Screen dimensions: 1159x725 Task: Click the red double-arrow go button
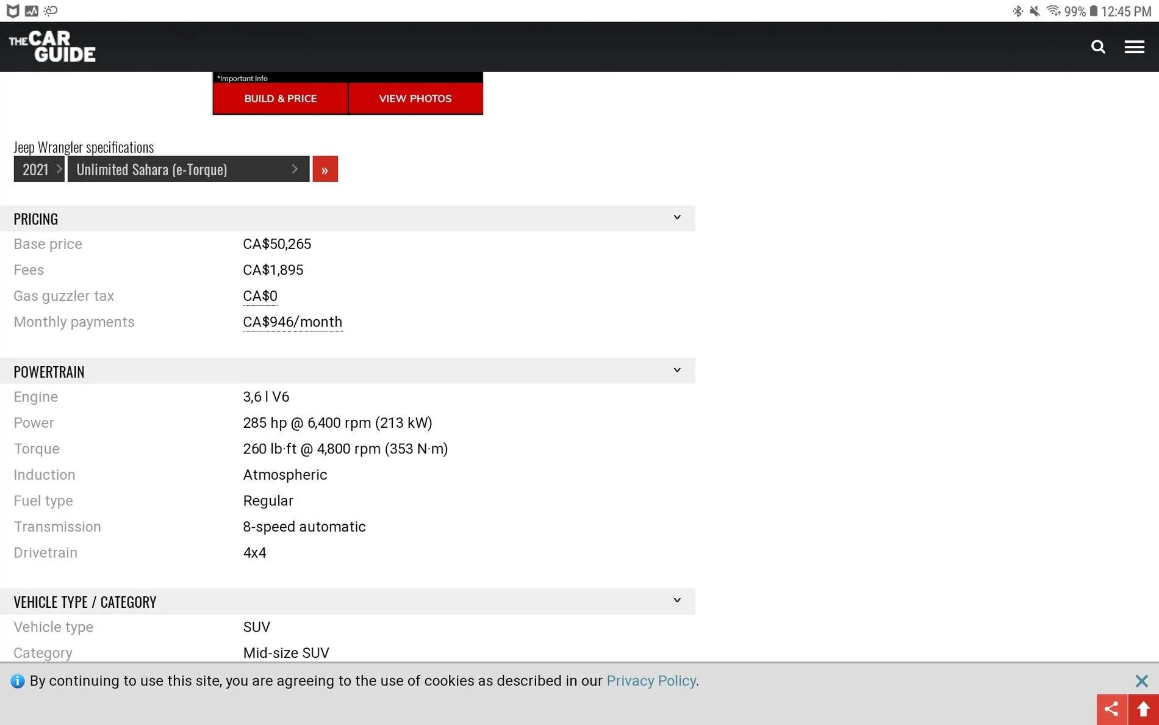(x=325, y=169)
